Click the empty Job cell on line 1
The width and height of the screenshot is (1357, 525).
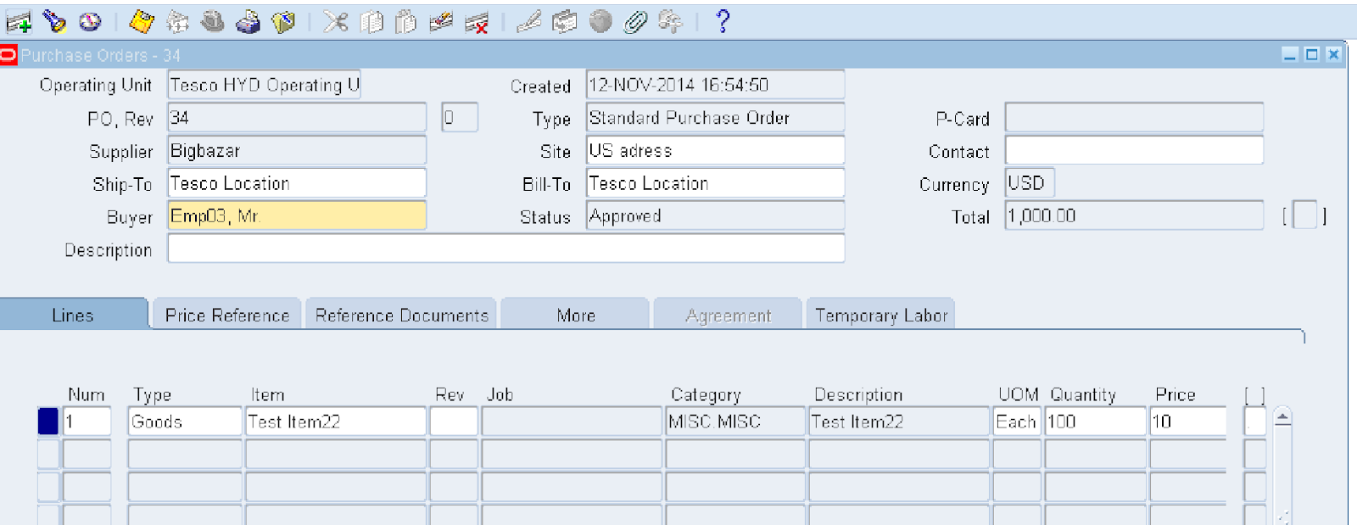click(572, 422)
